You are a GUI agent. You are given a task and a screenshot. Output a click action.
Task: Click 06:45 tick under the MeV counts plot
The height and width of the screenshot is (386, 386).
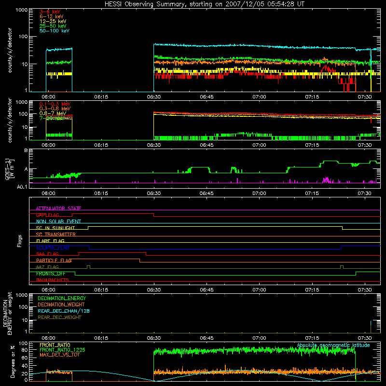click(207, 145)
